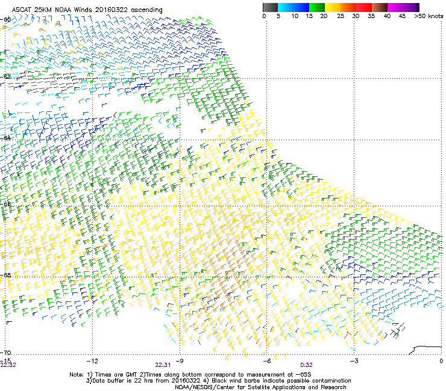The width and height of the screenshot is (446, 391).
Task: Click the latitude label '-60'
Action: (5, 19)
